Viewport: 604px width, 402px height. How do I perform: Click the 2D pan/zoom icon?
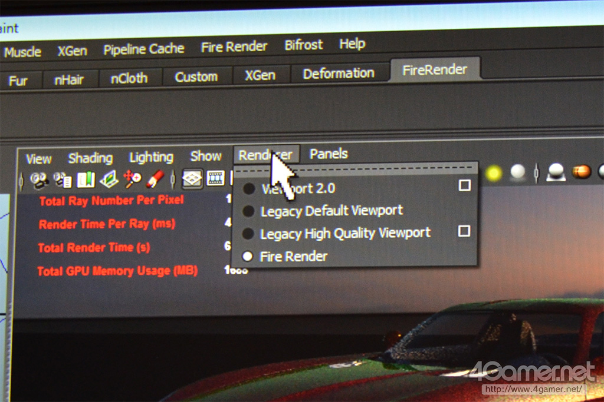coord(132,178)
